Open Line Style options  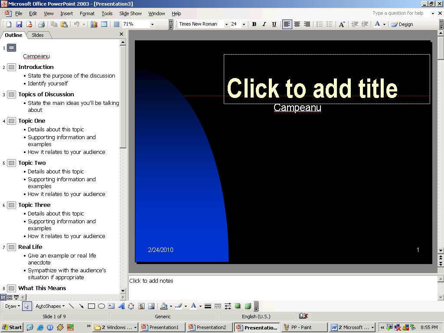coord(208,306)
